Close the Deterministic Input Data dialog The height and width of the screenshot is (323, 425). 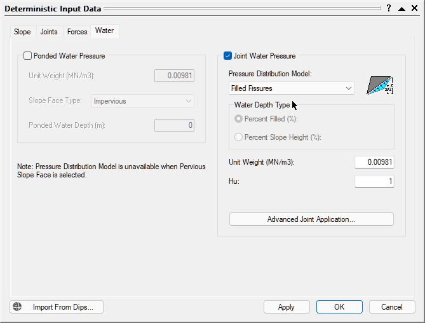click(414, 8)
